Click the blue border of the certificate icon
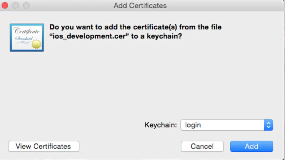Image resolution: width=285 pixels, height=160 pixels. pyautogui.click(x=11, y=37)
